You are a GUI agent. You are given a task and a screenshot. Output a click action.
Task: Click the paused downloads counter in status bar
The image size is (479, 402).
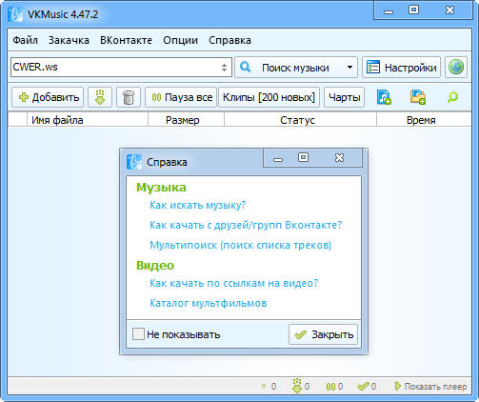tap(334, 387)
